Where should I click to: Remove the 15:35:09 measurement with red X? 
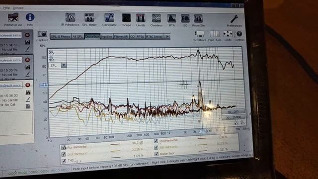(x=28, y=60)
